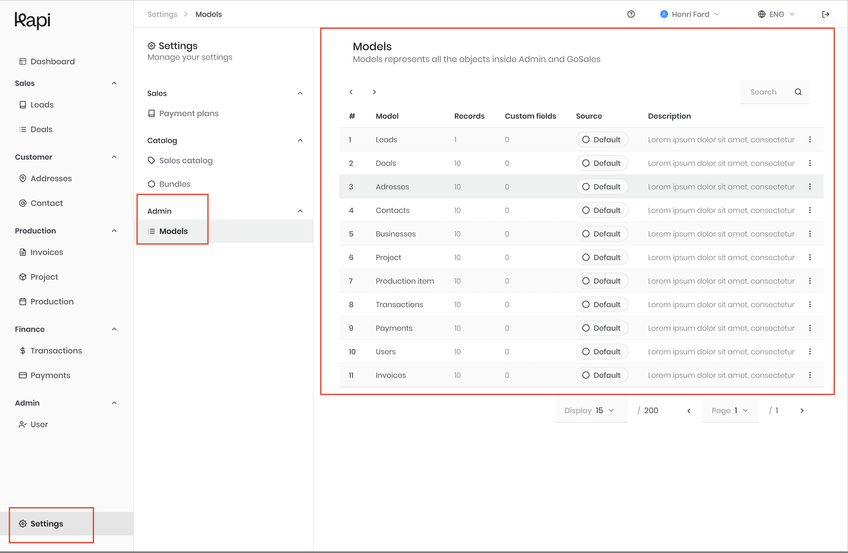Open Henri Ford user menu
848x553 pixels.
tap(690, 14)
